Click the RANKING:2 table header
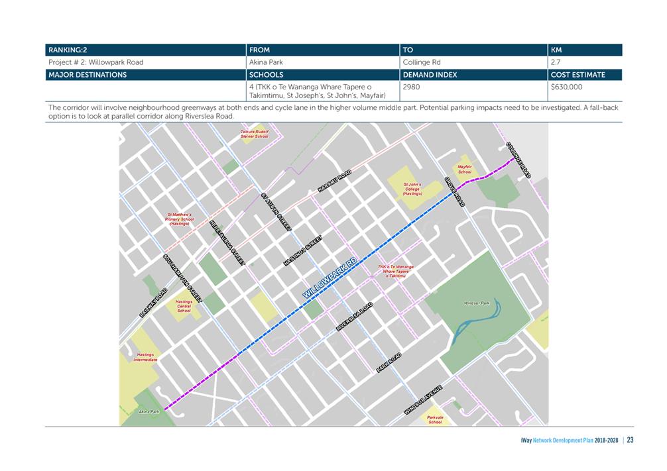The image size is (667, 471). tap(68, 50)
